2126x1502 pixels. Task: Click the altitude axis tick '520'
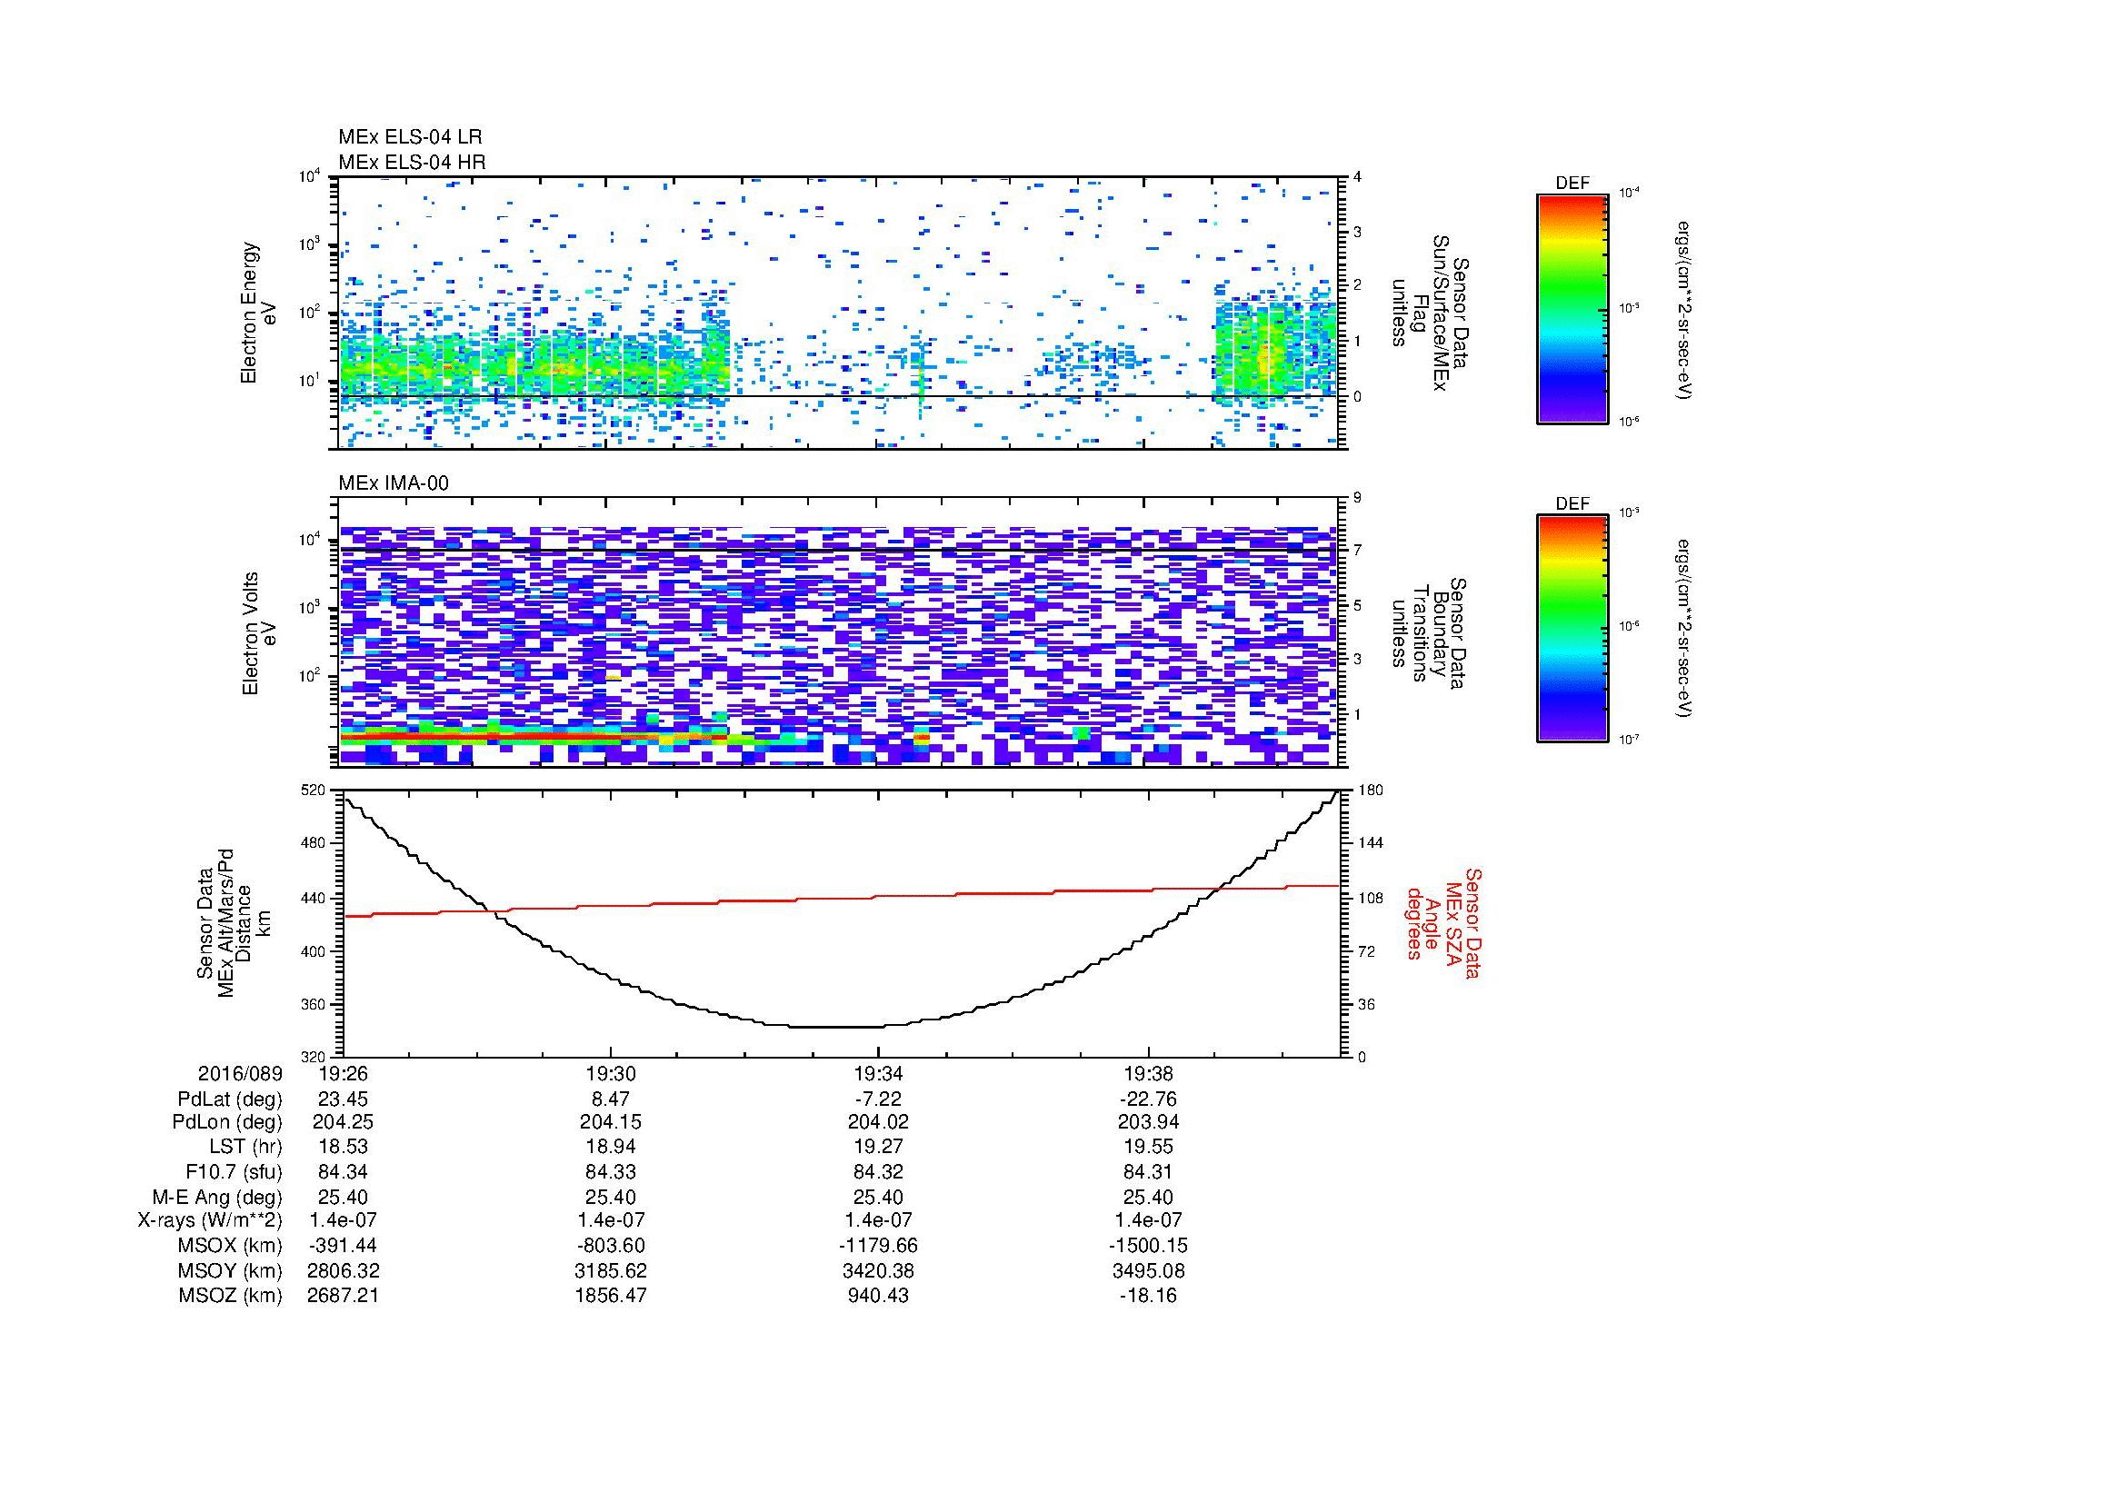tap(314, 791)
